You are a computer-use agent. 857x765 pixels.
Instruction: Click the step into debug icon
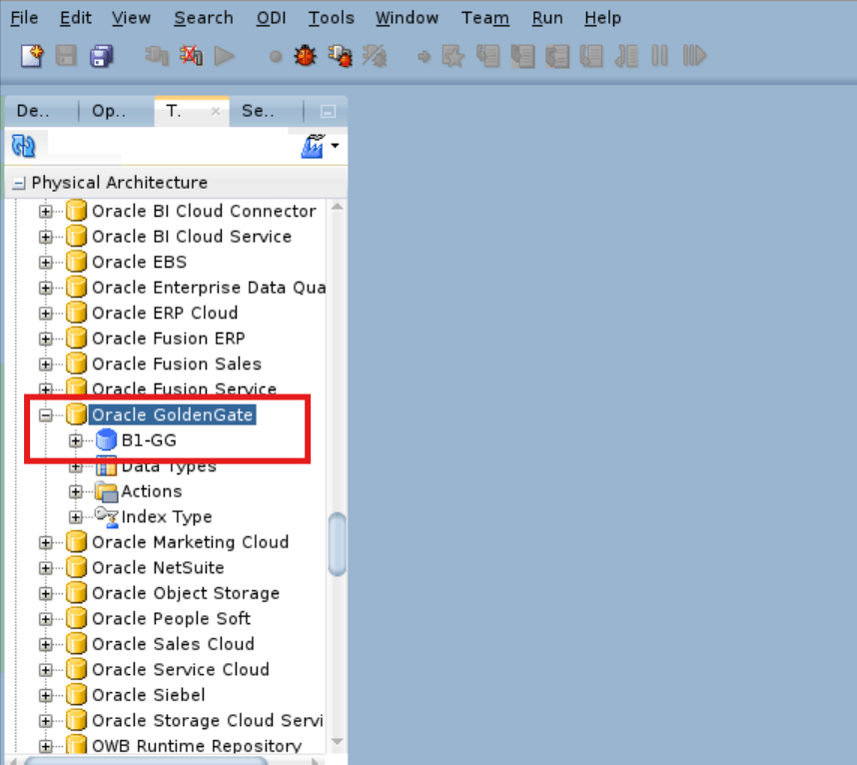(488, 56)
